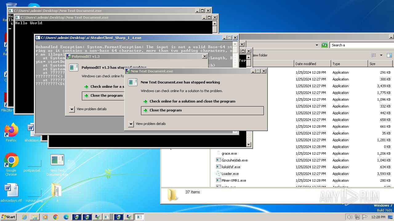Open the network tray icon
Screen dimensions: 394x221
357,217
